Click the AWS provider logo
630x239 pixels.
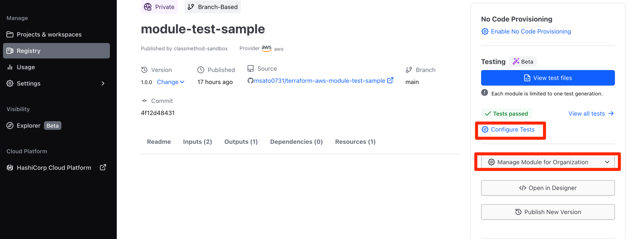pos(266,48)
